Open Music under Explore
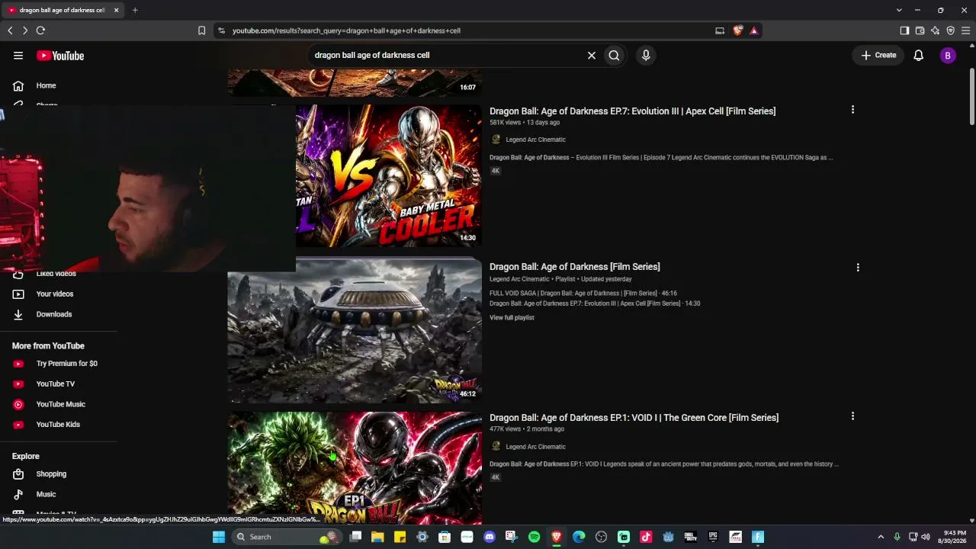 (x=58, y=494)
